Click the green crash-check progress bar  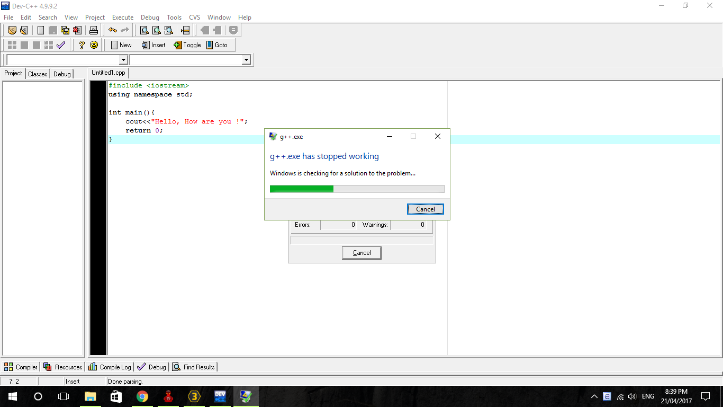point(357,189)
